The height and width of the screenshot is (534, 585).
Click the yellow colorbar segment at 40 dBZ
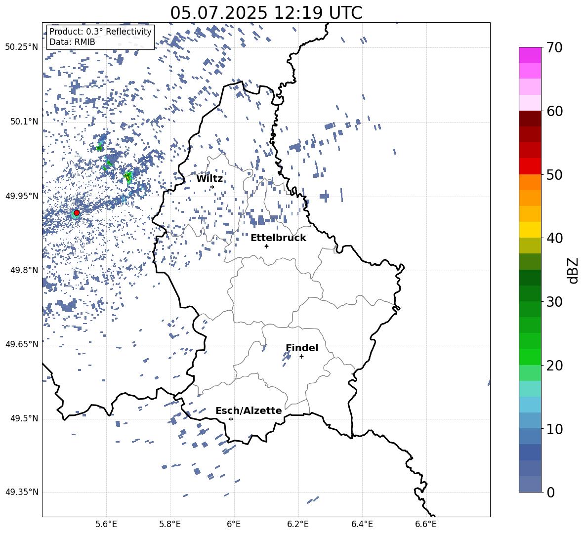pos(530,230)
